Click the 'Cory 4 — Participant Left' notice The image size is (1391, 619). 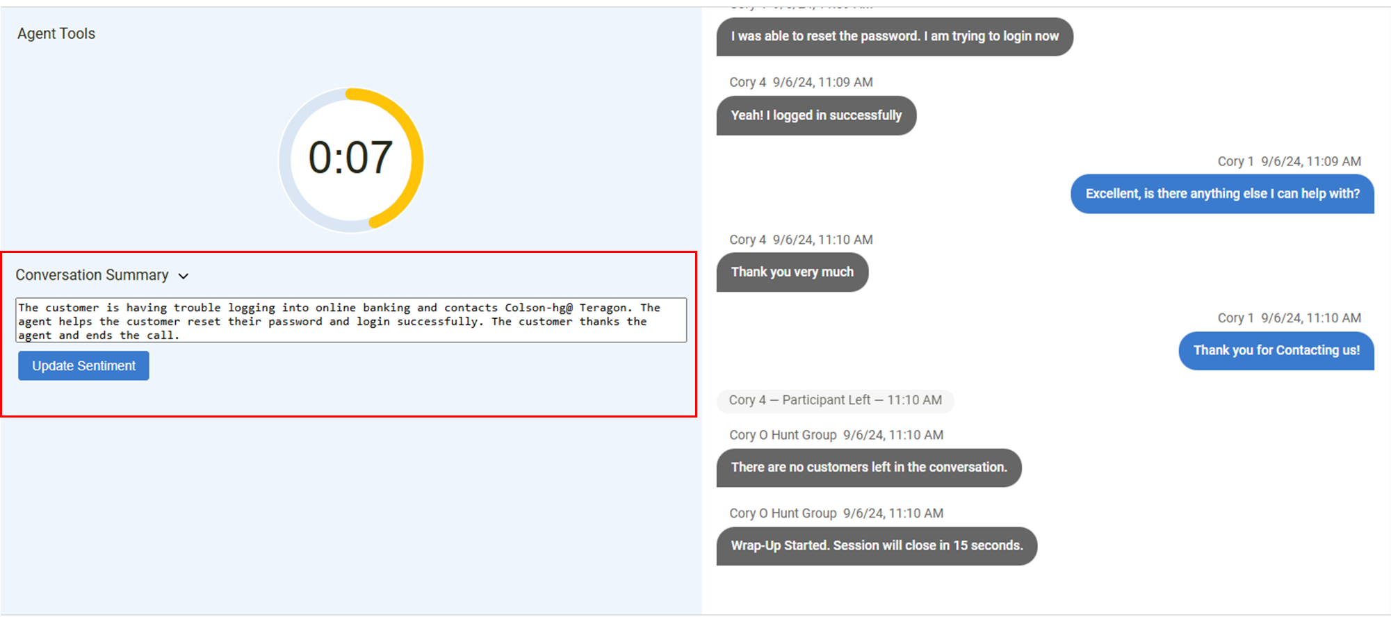coord(835,400)
